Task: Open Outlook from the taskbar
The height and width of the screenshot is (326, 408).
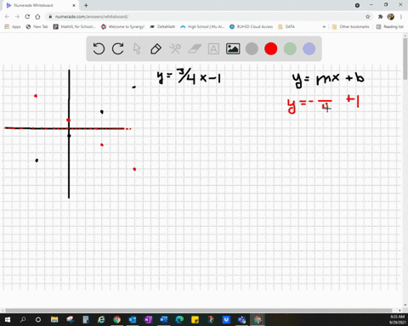Action: coord(133,320)
